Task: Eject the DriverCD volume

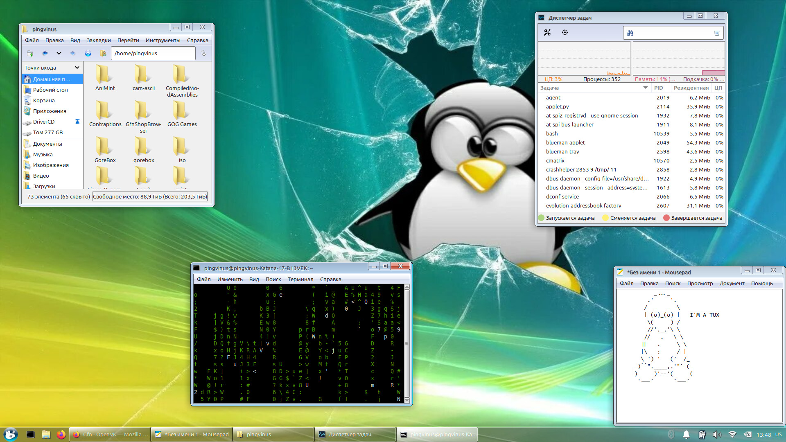Action: [x=77, y=122]
